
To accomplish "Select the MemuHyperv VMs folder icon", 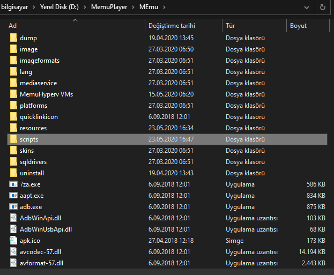I will coord(14,94).
